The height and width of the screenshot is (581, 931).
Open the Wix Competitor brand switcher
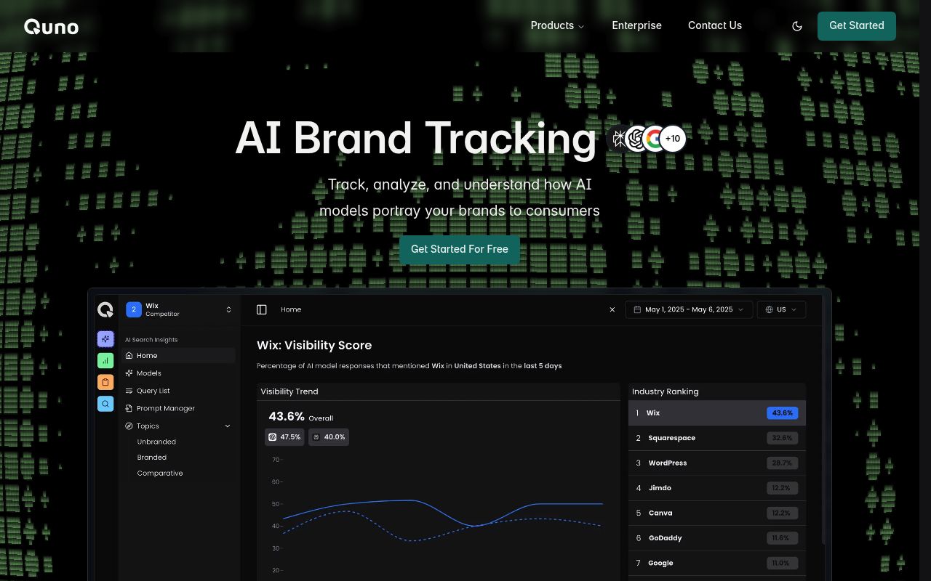tap(179, 310)
